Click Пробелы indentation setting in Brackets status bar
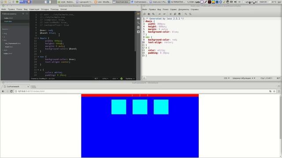 point(130,79)
